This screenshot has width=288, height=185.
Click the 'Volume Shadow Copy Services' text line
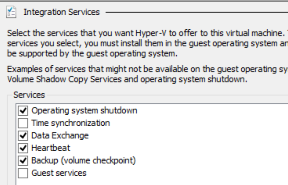(x=127, y=79)
